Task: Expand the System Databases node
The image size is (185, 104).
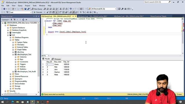Action: coord(8,28)
